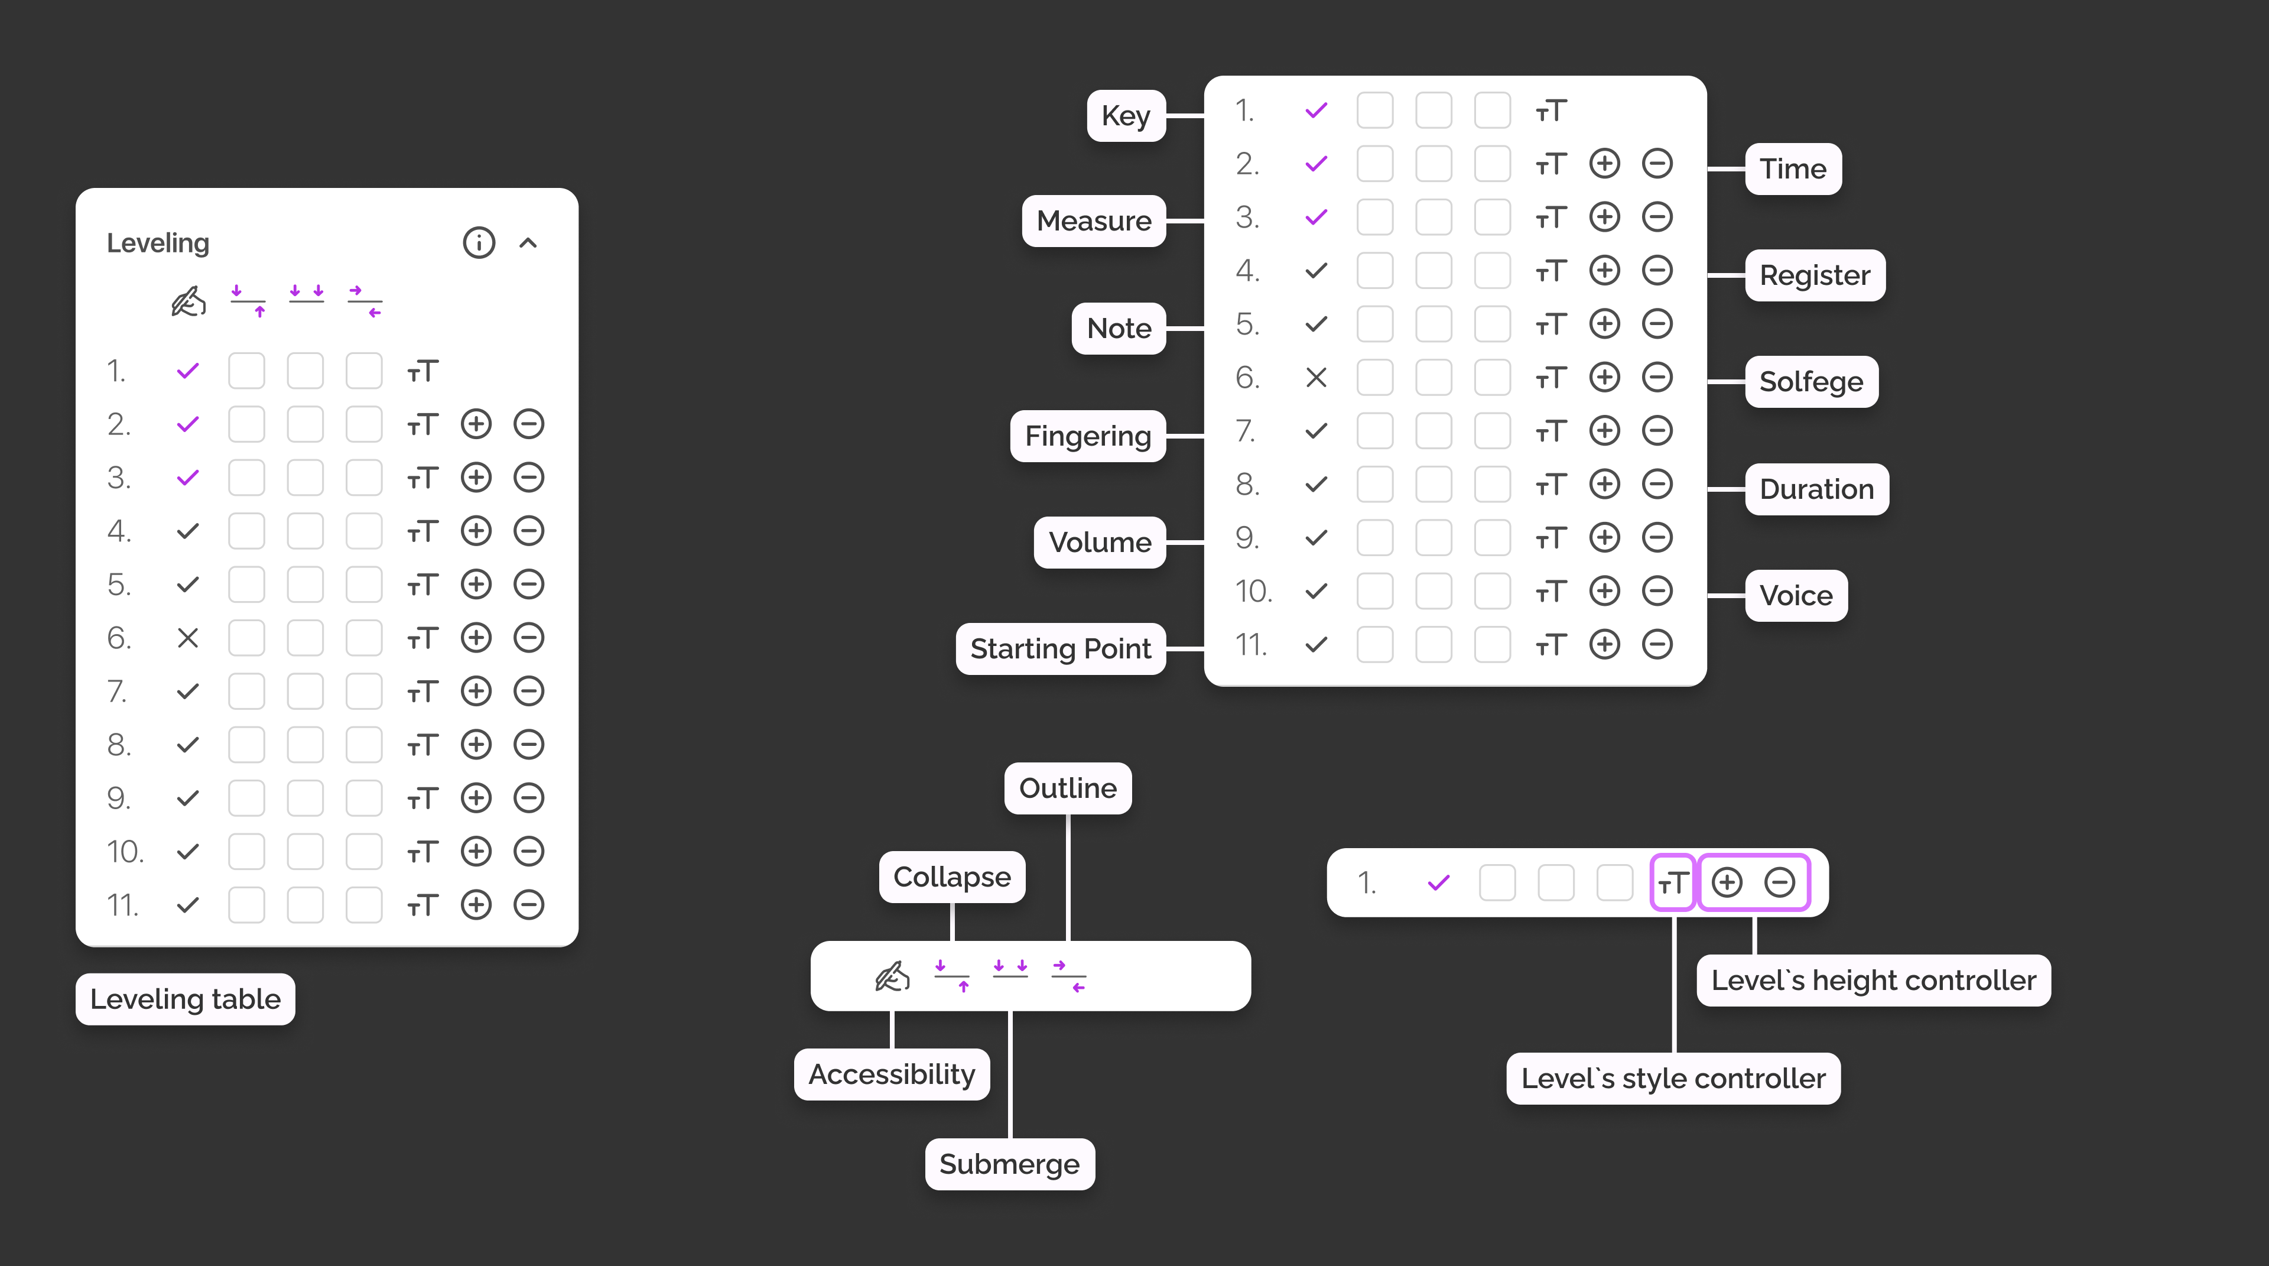The width and height of the screenshot is (2269, 1266).
Task: Click the 'Time' annotation label
Action: pos(1793,169)
